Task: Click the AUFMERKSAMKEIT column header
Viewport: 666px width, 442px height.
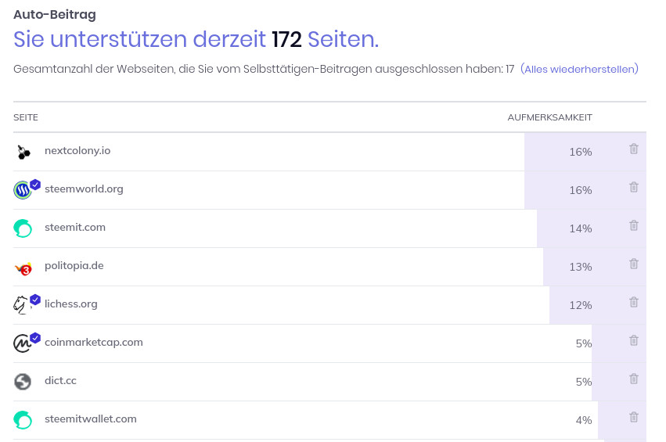Action: click(549, 117)
